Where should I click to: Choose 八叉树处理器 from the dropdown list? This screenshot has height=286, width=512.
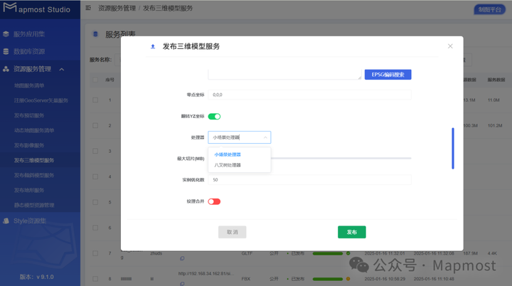tap(228, 165)
